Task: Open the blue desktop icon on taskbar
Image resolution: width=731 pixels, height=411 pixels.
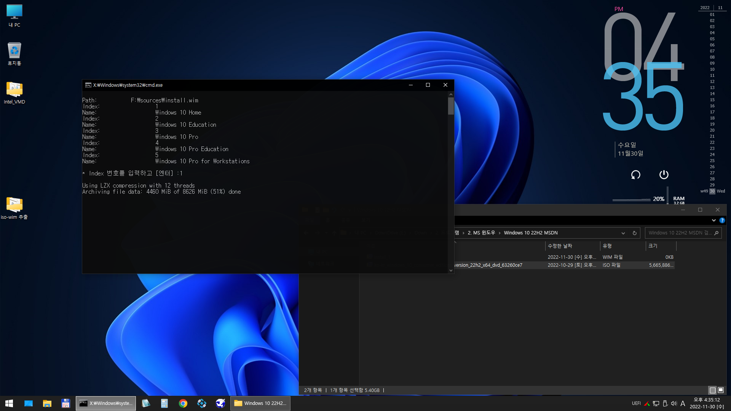Action: (29, 403)
